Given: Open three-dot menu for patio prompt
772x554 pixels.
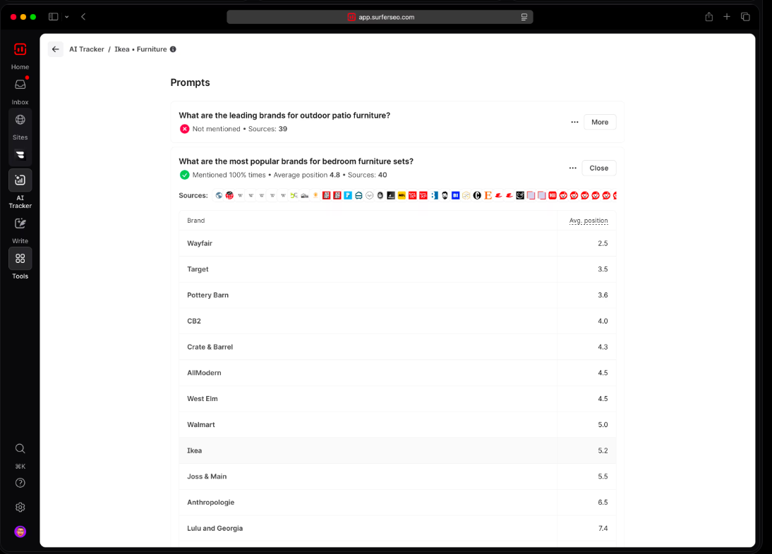Looking at the screenshot, I should tap(574, 122).
